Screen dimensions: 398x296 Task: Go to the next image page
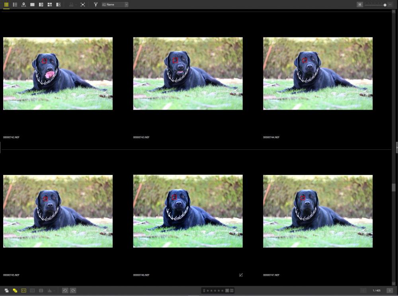click(390, 290)
